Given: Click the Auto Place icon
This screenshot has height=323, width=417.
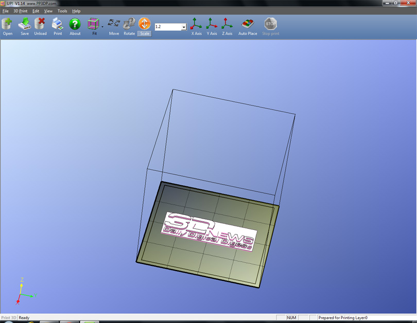Looking at the screenshot, I should (248, 26).
